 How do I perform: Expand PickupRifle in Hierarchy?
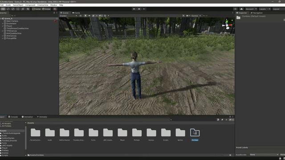pyautogui.click(x=3, y=38)
